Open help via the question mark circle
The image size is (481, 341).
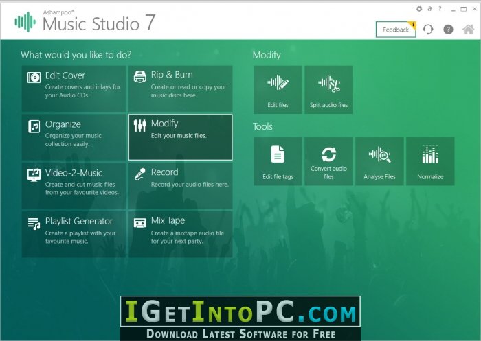click(x=448, y=30)
